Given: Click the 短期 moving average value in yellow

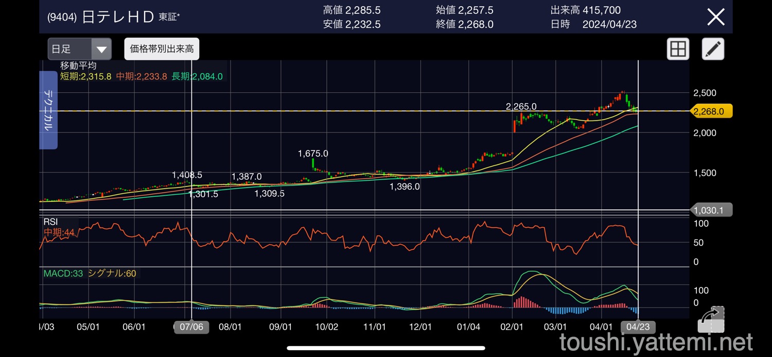Looking at the screenshot, I should pyautogui.click(x=85, y=77).
